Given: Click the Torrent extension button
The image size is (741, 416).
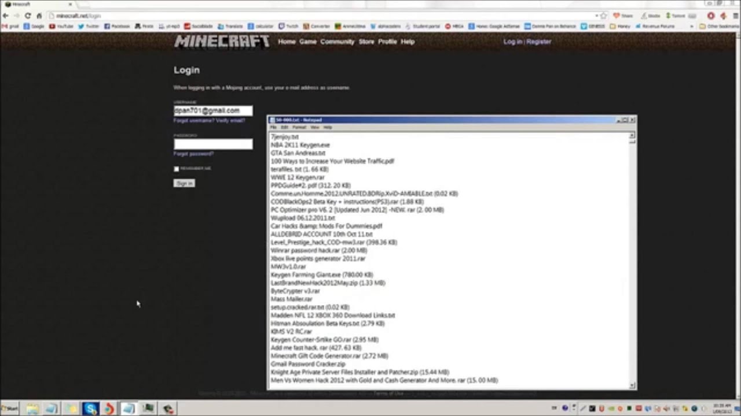Looking at the screenshot, I should [676, 16].
